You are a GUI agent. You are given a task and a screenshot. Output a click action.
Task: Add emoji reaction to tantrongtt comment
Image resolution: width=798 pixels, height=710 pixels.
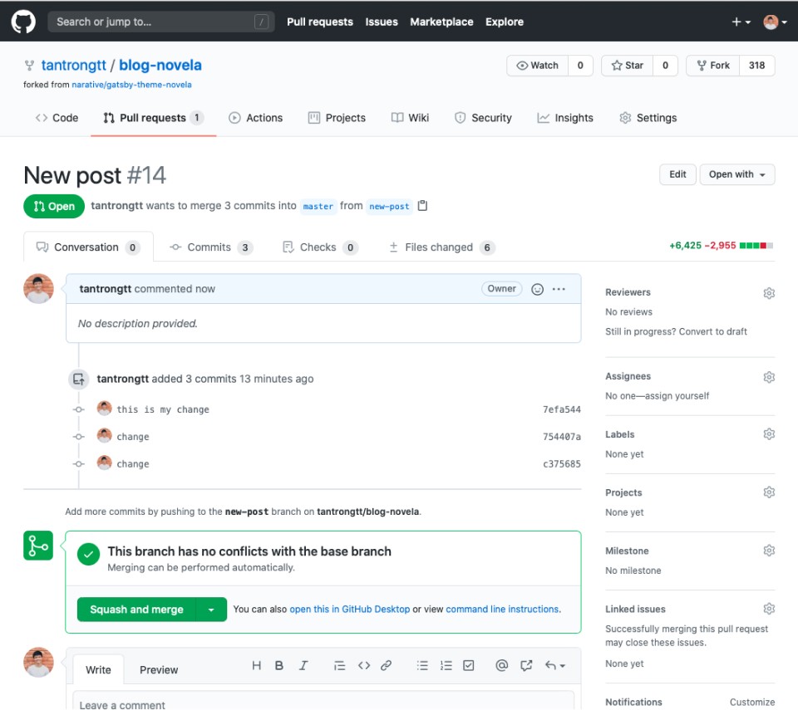(x=538, y=289)
